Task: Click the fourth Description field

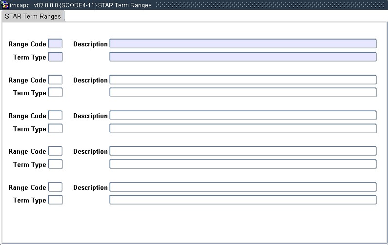Action: [243, 151]
